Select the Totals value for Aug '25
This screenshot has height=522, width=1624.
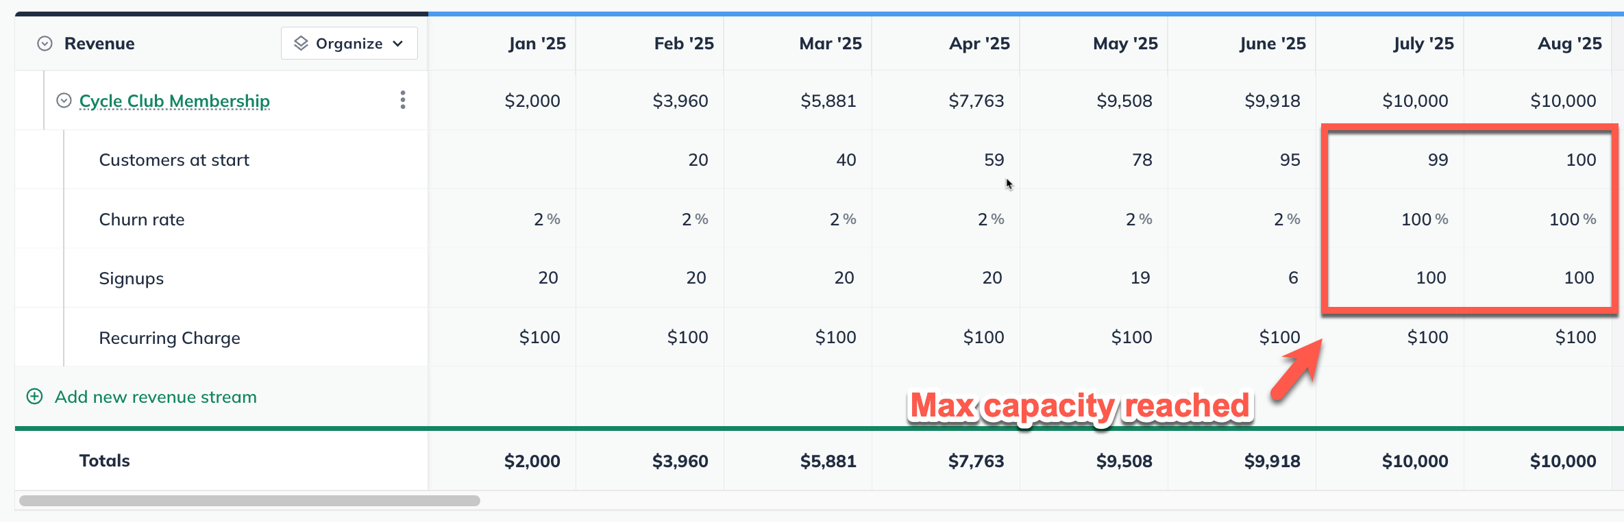click(x=1562, y=460)
